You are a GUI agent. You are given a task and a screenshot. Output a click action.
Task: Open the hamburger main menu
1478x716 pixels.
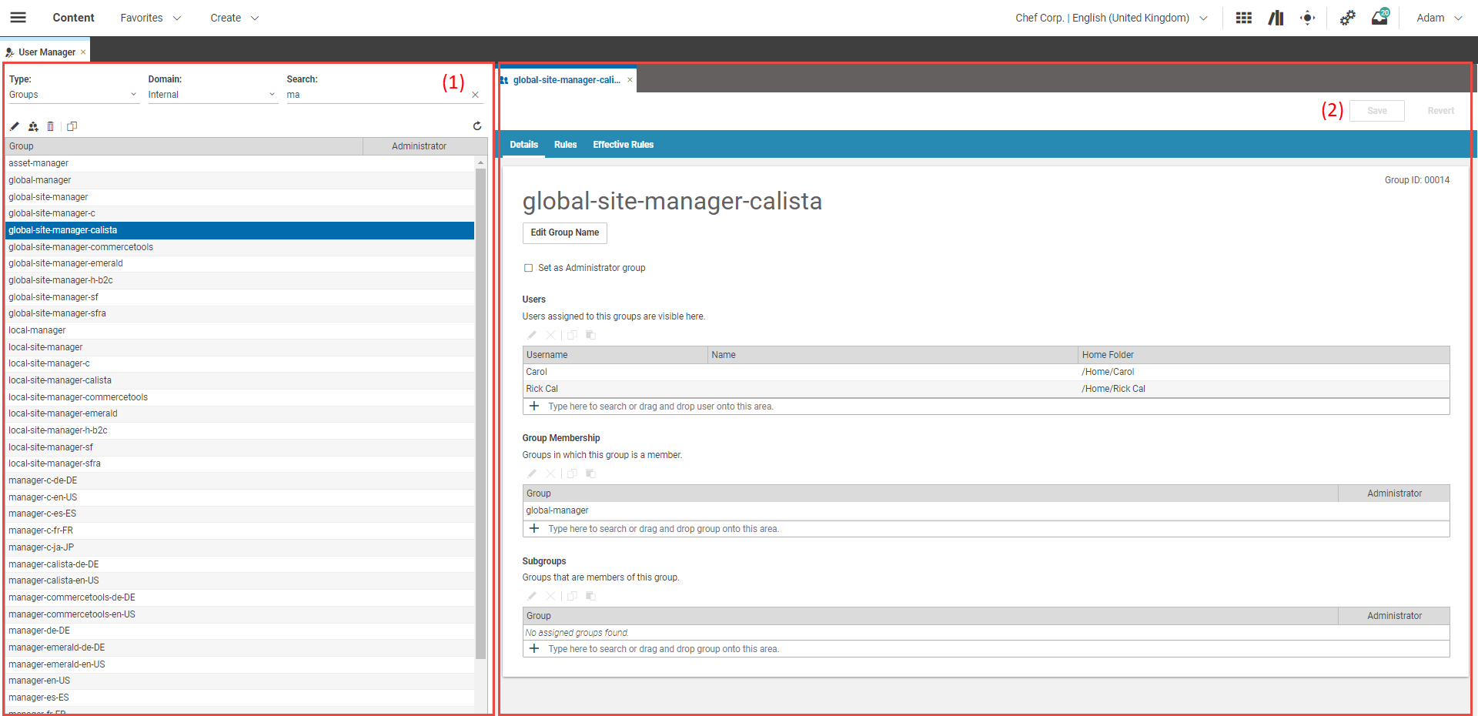[18, 18]
